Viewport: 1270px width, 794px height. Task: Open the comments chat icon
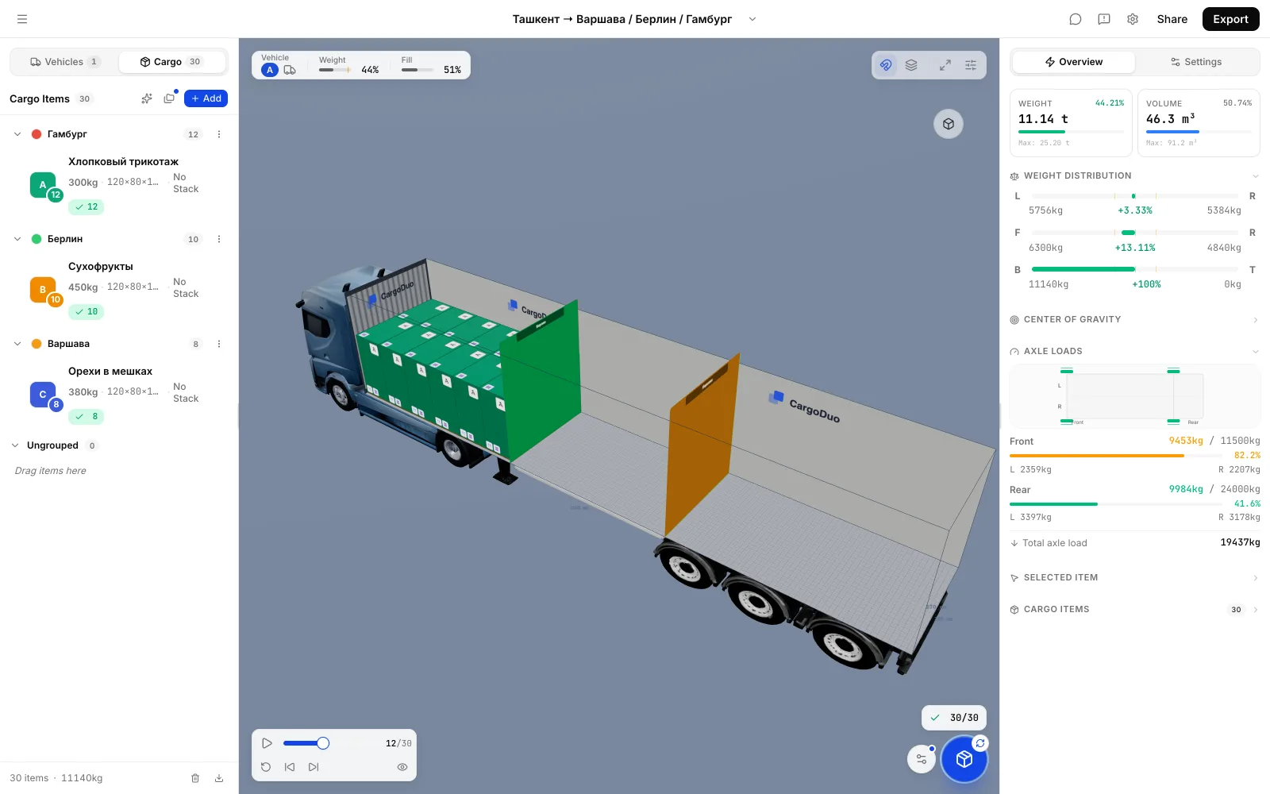pos(1076,19)
